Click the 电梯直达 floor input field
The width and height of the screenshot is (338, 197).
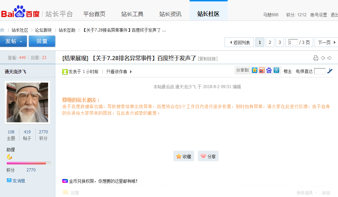pos(320,71)
